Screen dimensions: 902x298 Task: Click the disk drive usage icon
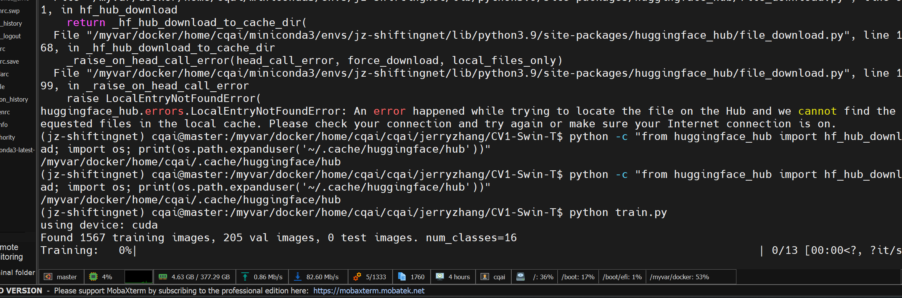(521, 277)
